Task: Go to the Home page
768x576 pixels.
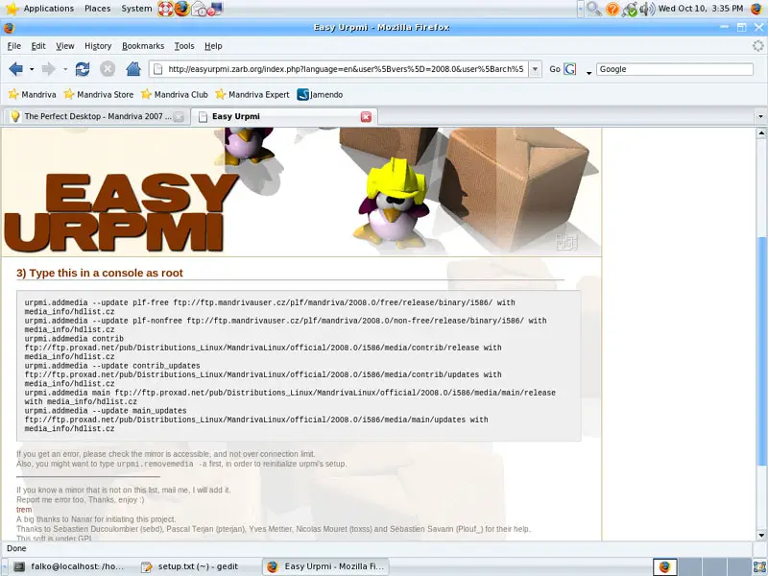Action: [x=133, y=69]
